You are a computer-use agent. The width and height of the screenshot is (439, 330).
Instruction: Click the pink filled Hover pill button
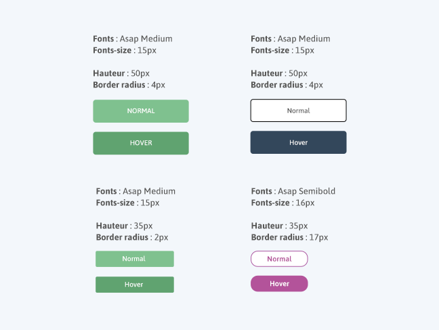(x=279, y=283)
